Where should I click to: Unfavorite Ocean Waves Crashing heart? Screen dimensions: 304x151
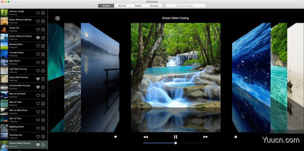pos(38,38)
